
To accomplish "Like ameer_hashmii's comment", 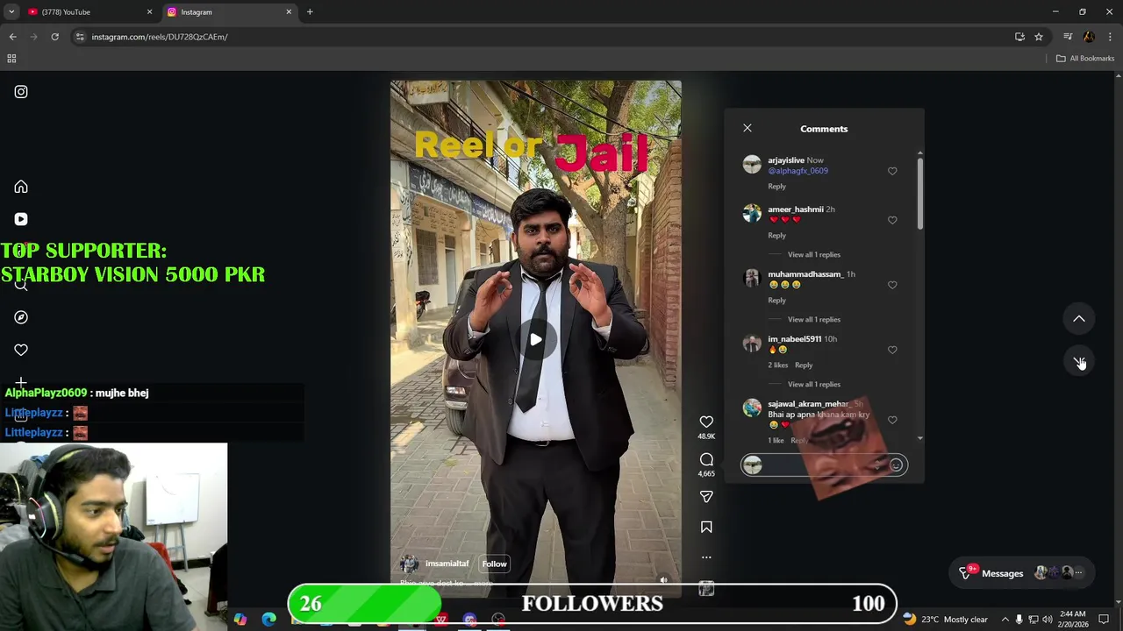I will point(892,220).
